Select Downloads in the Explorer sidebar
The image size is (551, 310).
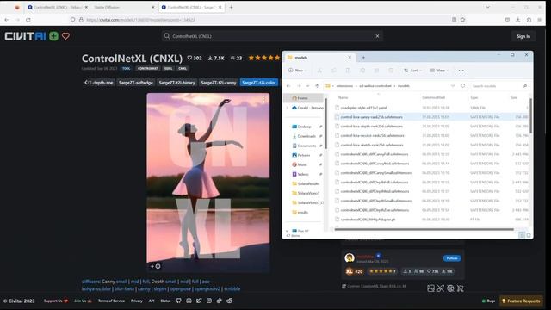coord(306,136)
